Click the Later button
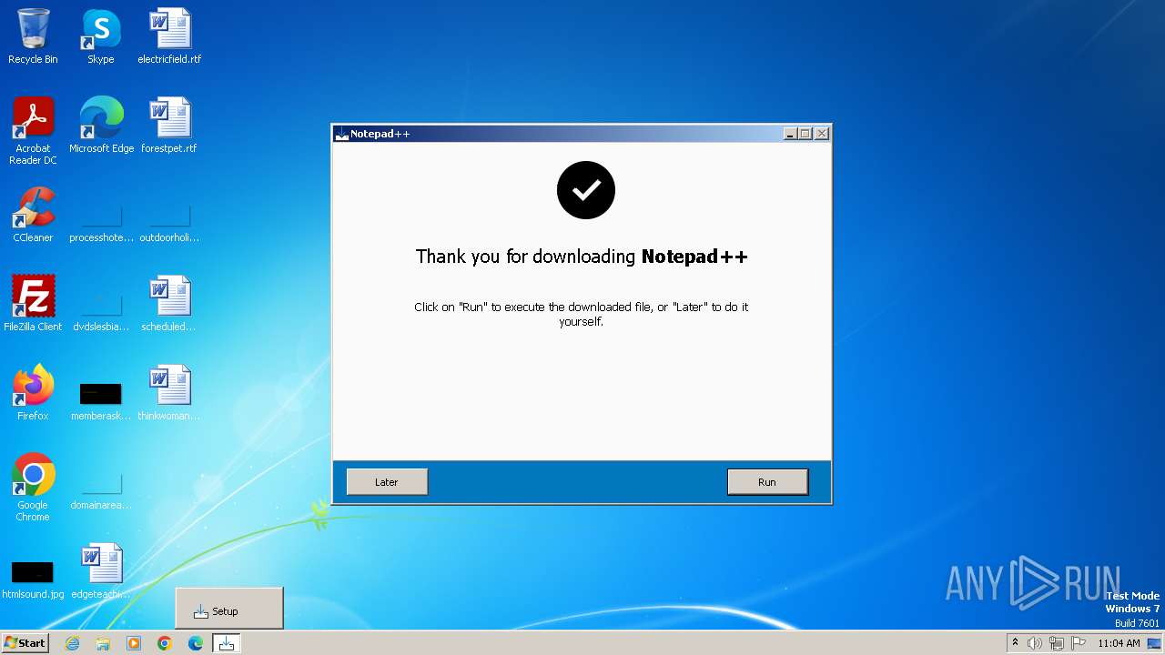The width and height of the screenshot is (1165, 655). pos(387,482)
